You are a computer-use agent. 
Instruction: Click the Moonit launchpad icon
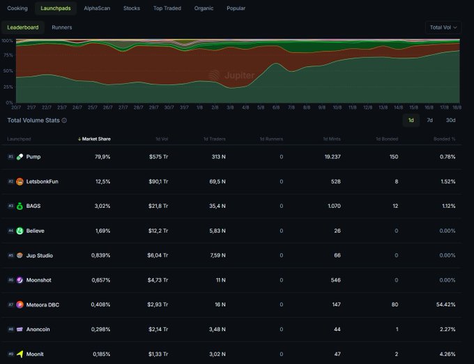click(x=20, y=354)
